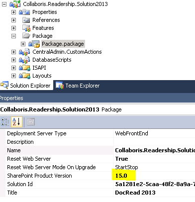Select ISAPI tree item

click(x=39, y=68)
